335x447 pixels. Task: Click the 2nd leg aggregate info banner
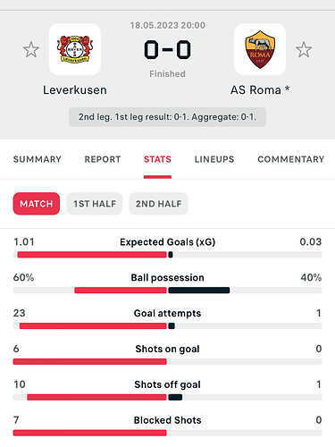point(167,117)
